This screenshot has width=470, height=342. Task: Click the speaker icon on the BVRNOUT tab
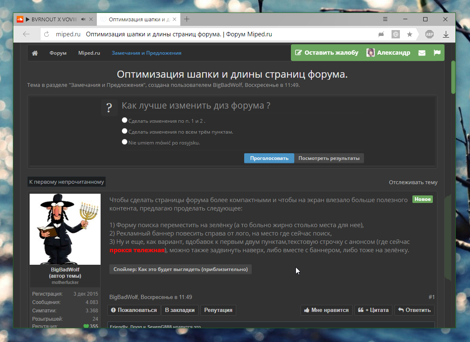tap(83, 19)
